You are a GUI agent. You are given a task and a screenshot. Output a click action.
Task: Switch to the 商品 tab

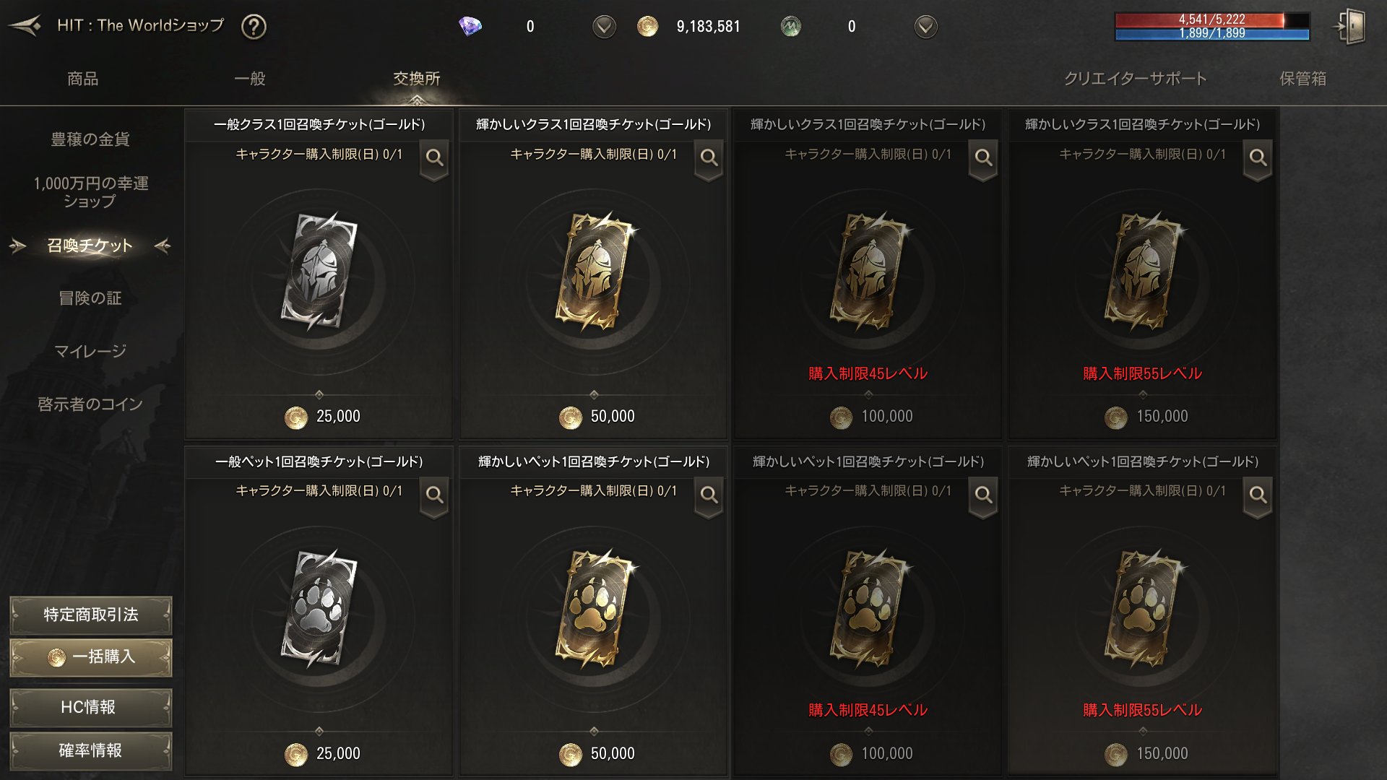82,78
